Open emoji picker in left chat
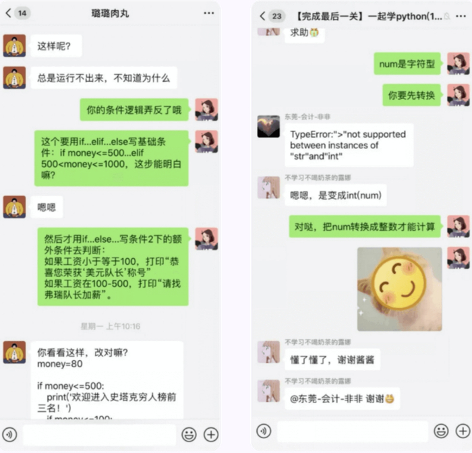 [189, 434]
